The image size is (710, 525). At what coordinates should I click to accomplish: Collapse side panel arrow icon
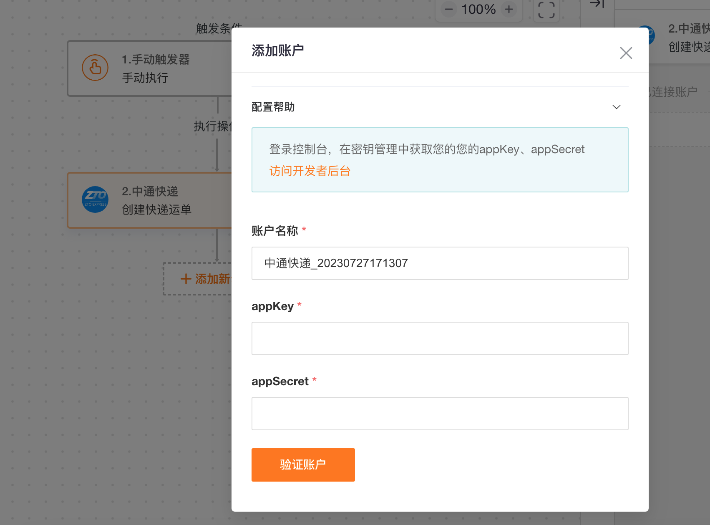[x=597, y=4]
